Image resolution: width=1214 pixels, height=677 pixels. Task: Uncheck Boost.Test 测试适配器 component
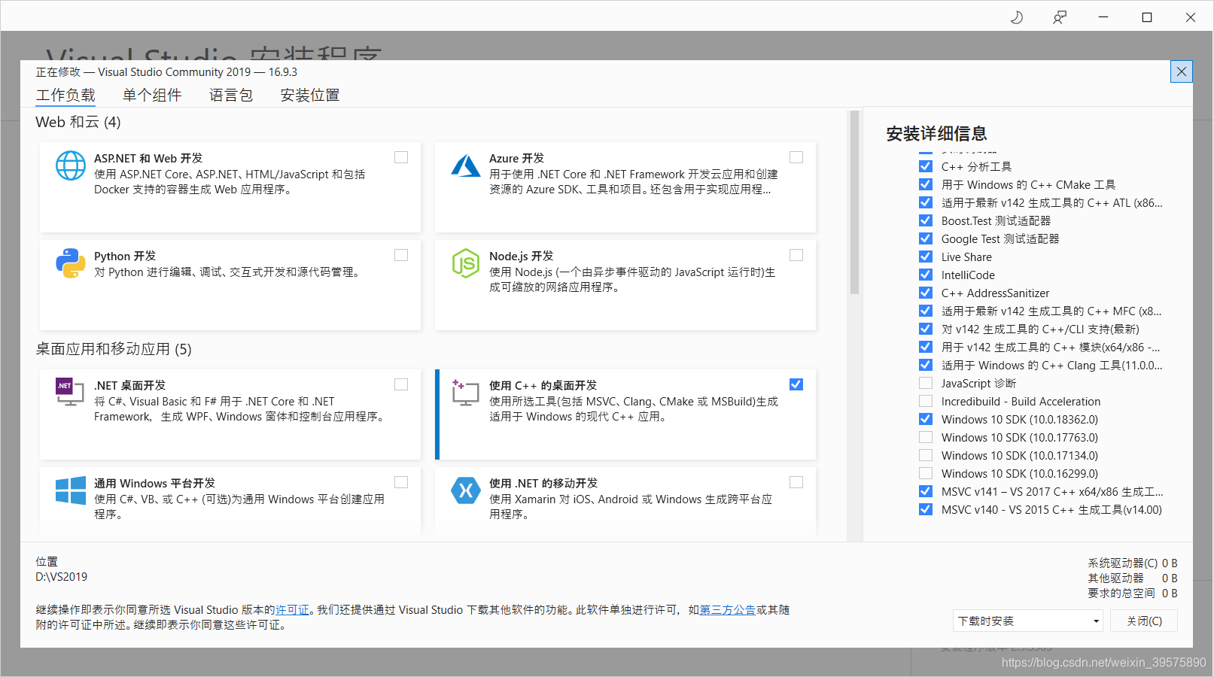pyautogui.click(x=926, y=220)
